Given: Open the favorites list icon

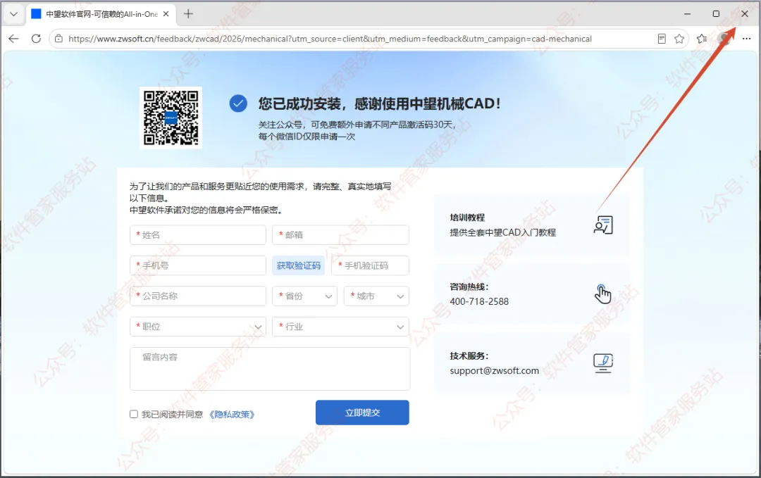Looking at the screenshot, I should tap(702, 39).
